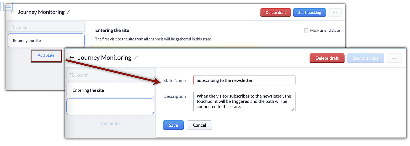Select the empty new state entry in the list

pyautogui.click(x=110, y=106)
